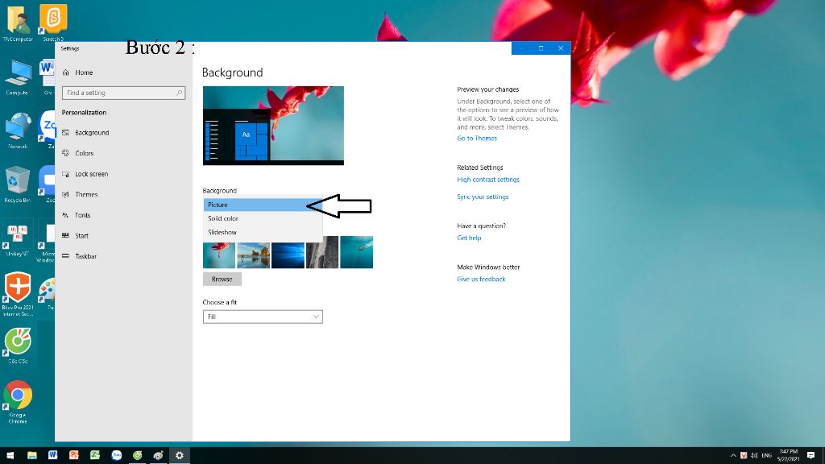Go to Lock screen settings
The width and height of the screenshot is (825, 464).
(x=91, y=174)
